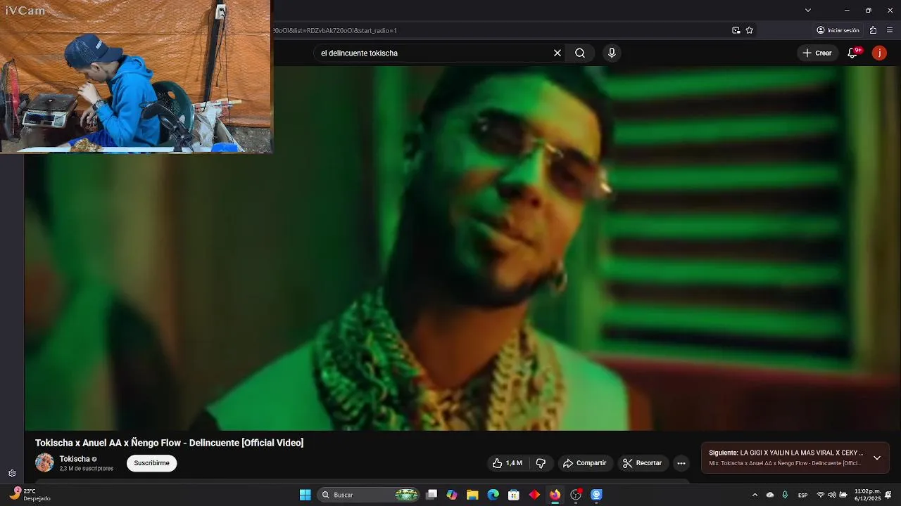Viewport: 901px width, 506px height.
Task: Bookmark this page with the star icon
Action: pyautogui.click(x=750, y=30)
